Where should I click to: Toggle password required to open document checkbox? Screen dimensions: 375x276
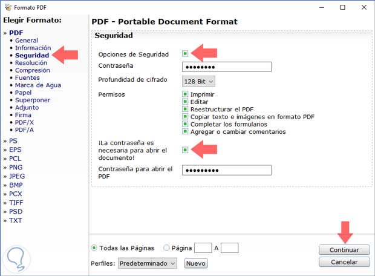pyautogui.click(x=185, y=149)
